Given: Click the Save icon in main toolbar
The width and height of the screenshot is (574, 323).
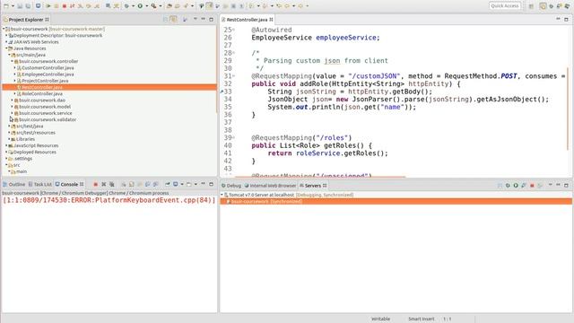Looking at the screenshot, I should click(20, 6).
